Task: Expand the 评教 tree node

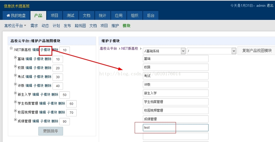Action: [15, 84]
